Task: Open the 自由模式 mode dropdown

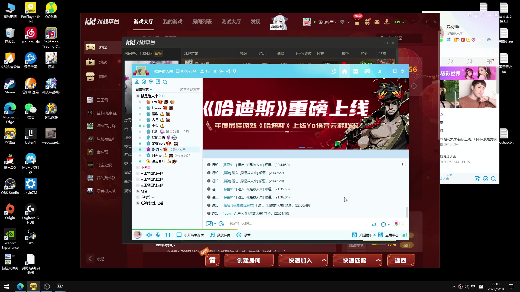Action: pyautogui.click(x=144, y=89)
